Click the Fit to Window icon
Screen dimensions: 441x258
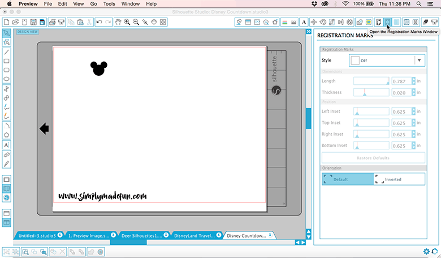163,22
